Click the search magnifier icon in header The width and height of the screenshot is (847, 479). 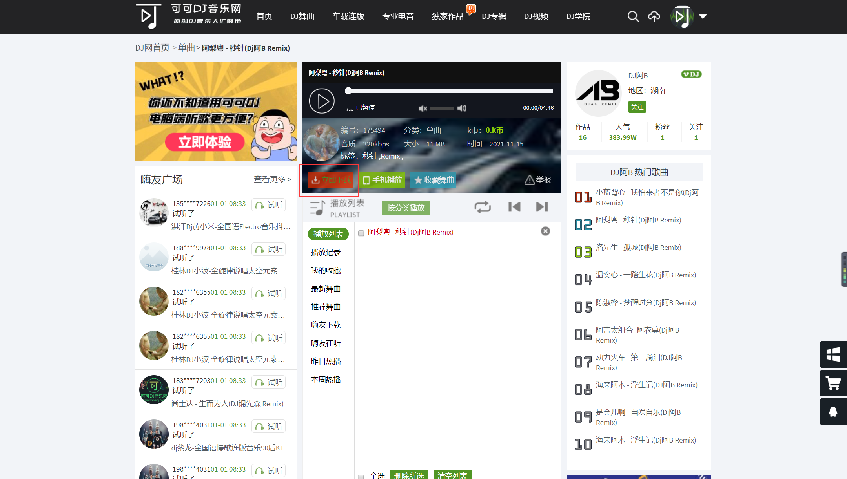pyautogui.click(x=633, y=16)
